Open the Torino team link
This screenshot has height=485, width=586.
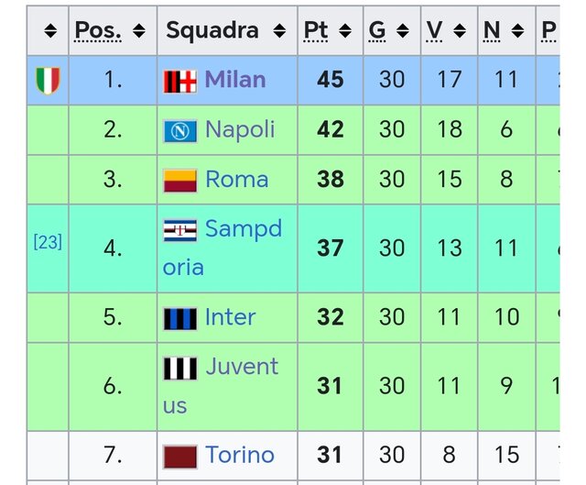coord(240,455)
